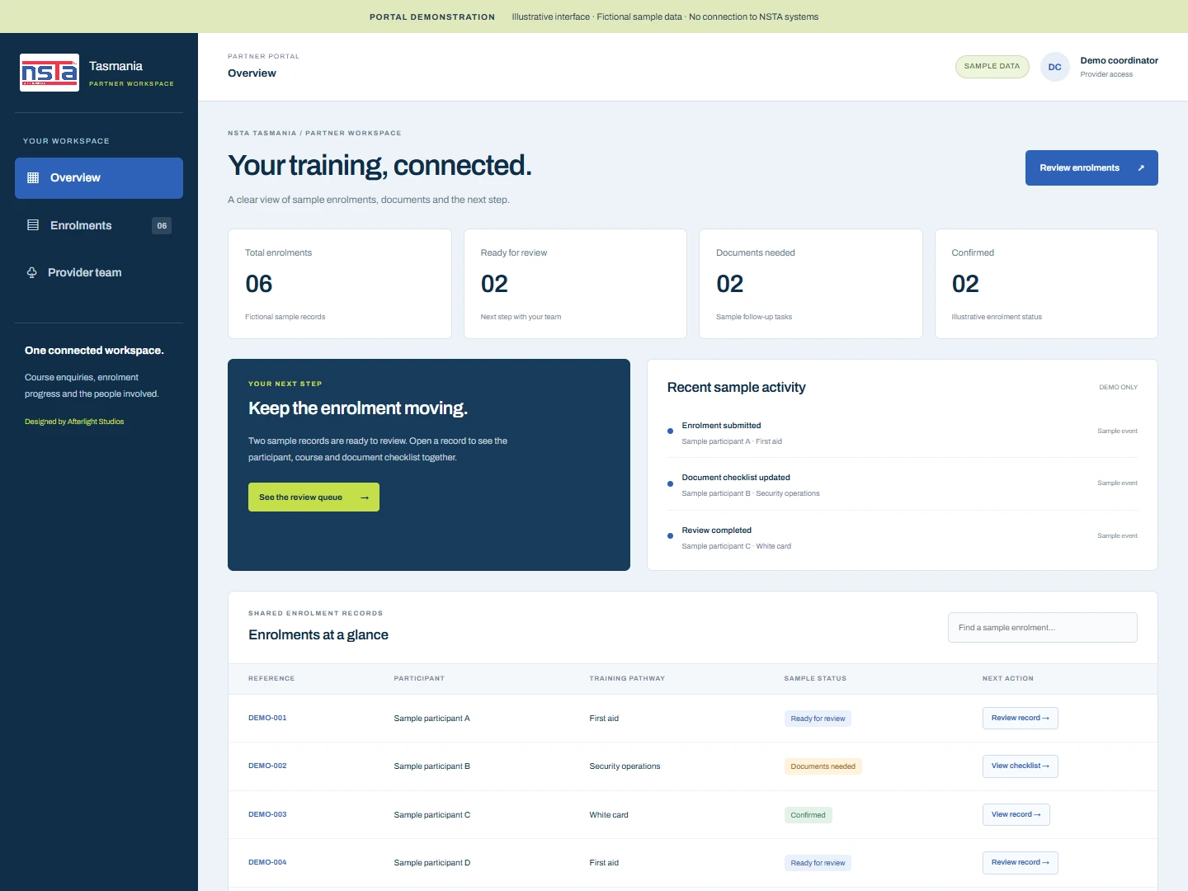Click the Reference column header

point(271,679)
